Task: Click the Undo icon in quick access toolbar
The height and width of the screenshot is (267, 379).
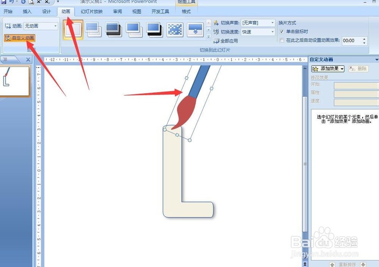Action: 11,2
